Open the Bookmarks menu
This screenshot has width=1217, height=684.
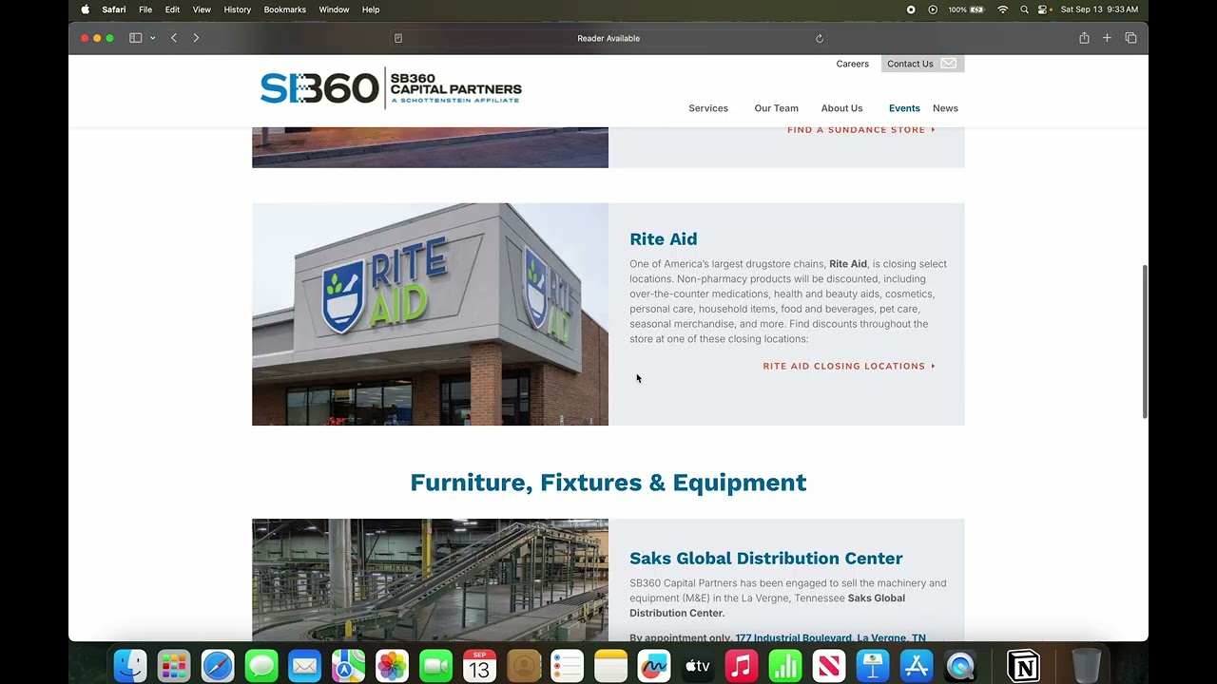[285, 9]
